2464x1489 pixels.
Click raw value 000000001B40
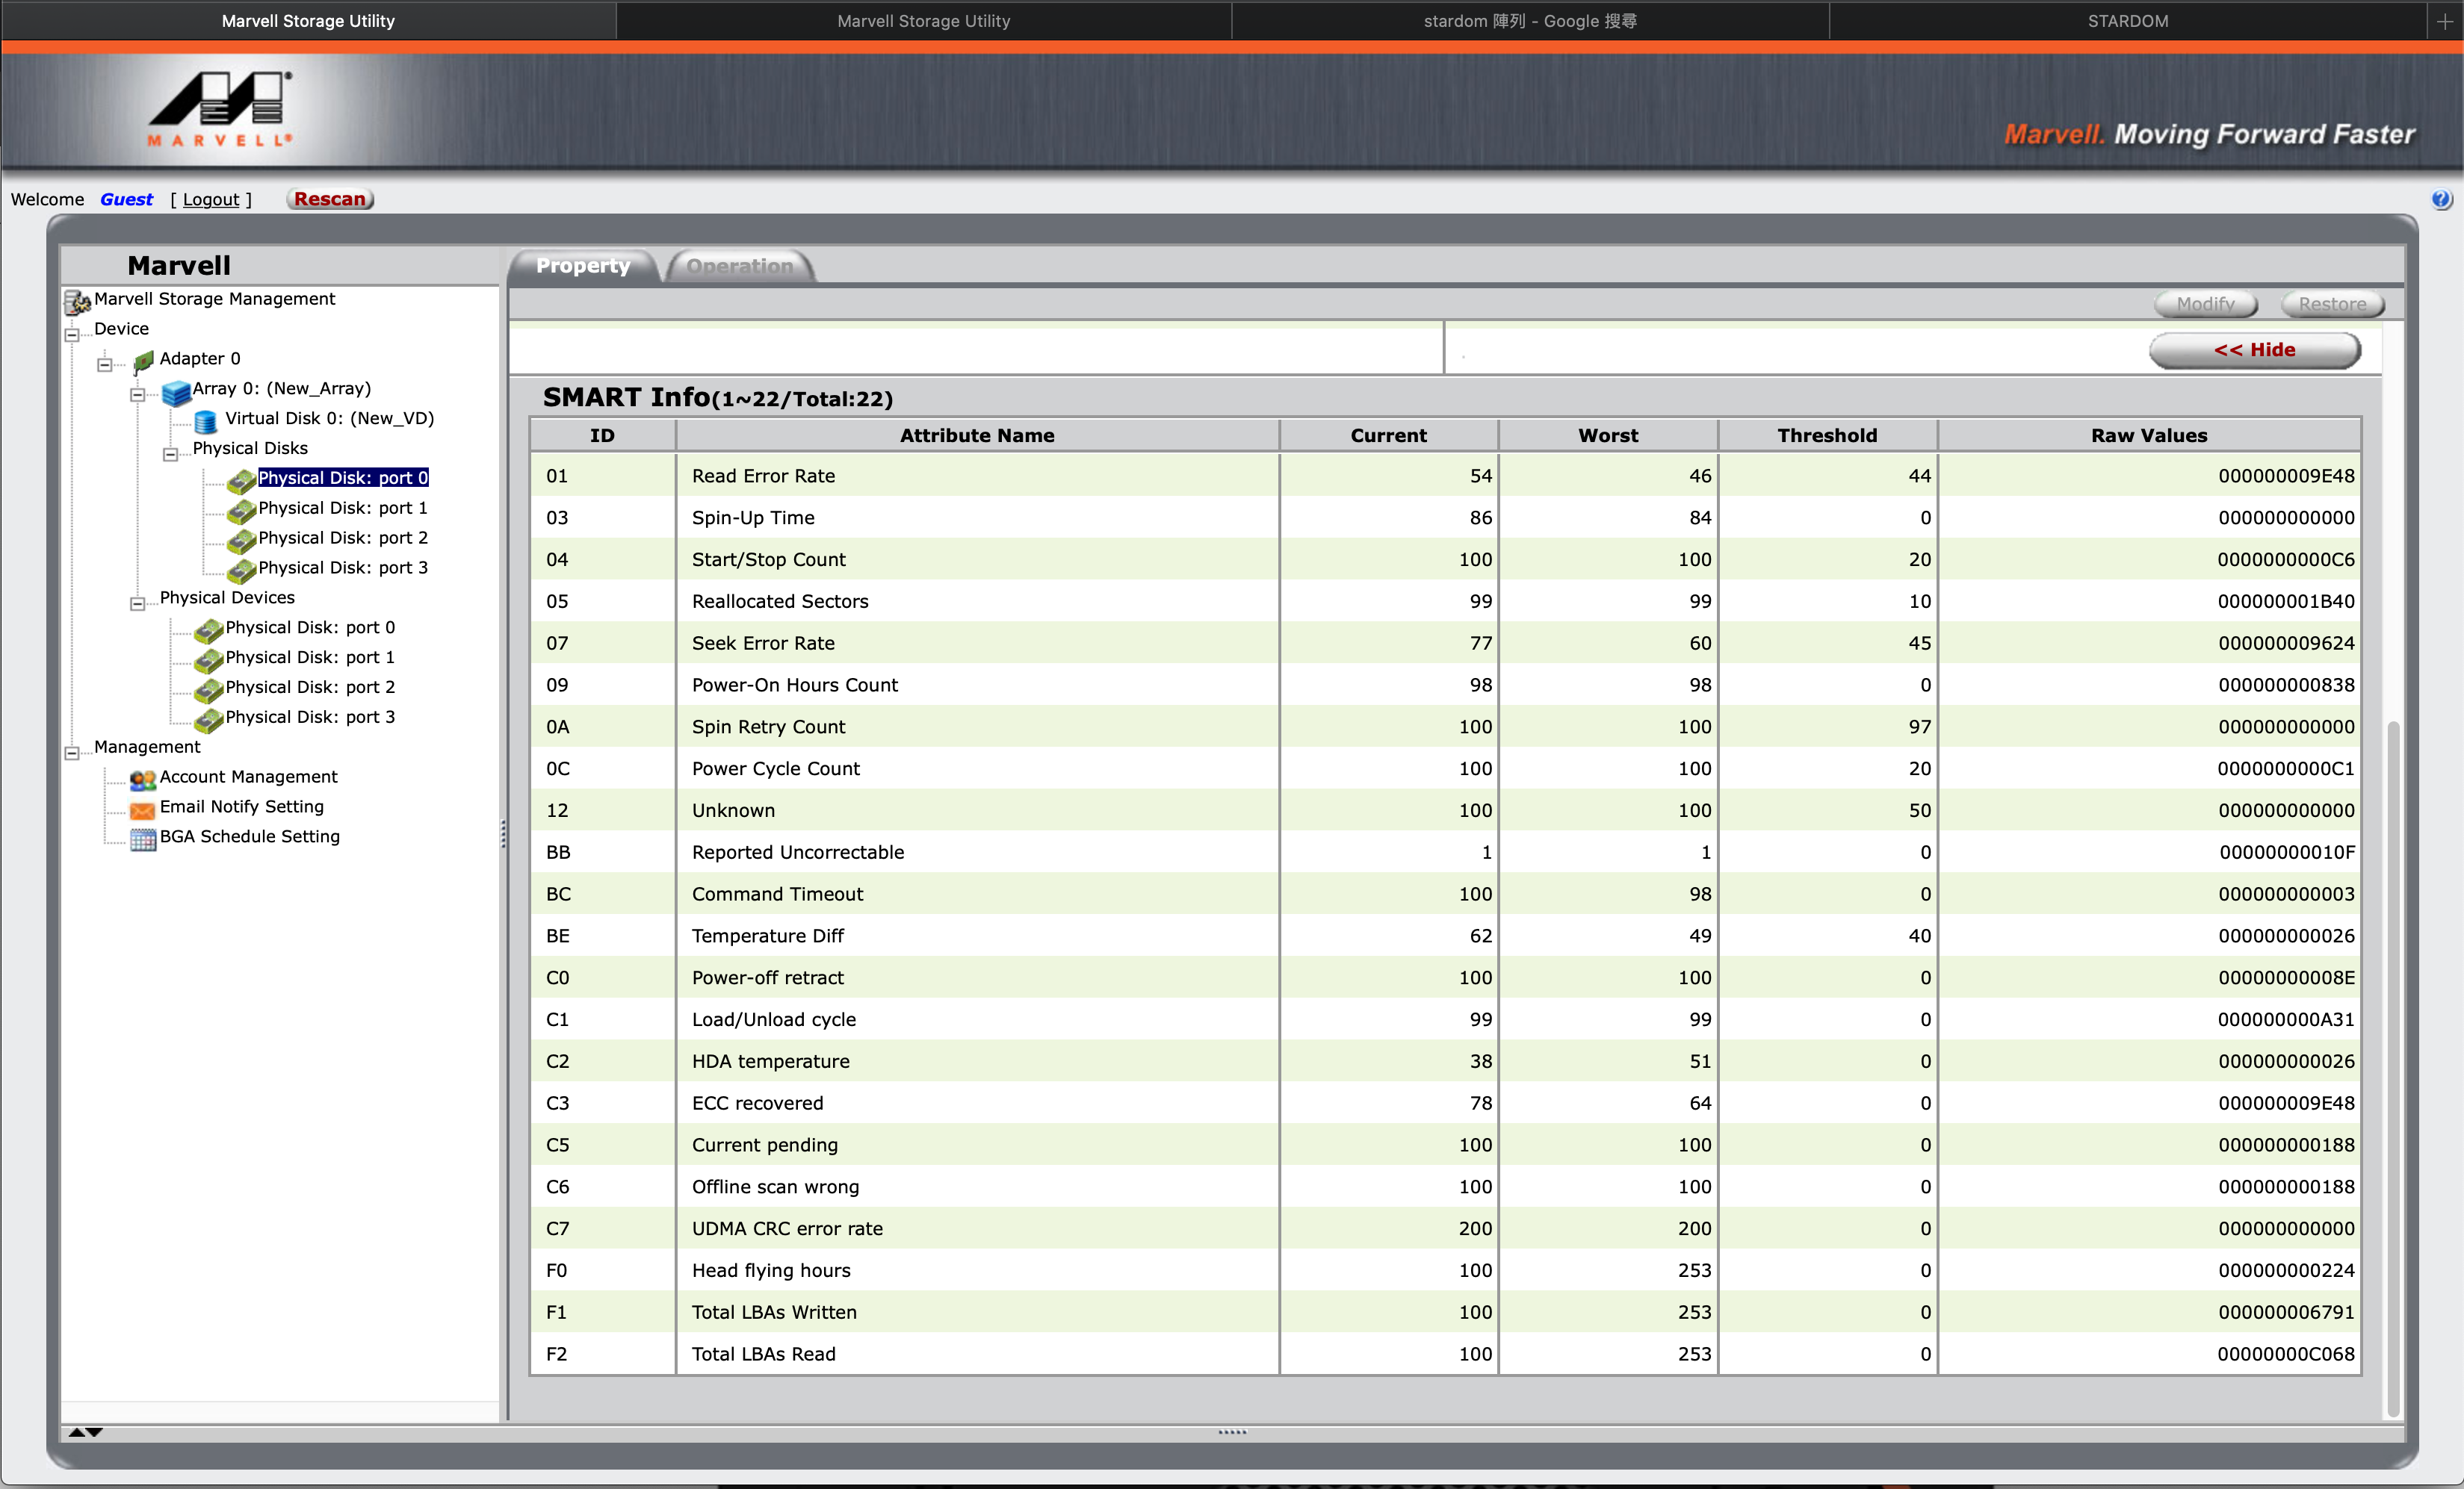tap(2286, 602)
